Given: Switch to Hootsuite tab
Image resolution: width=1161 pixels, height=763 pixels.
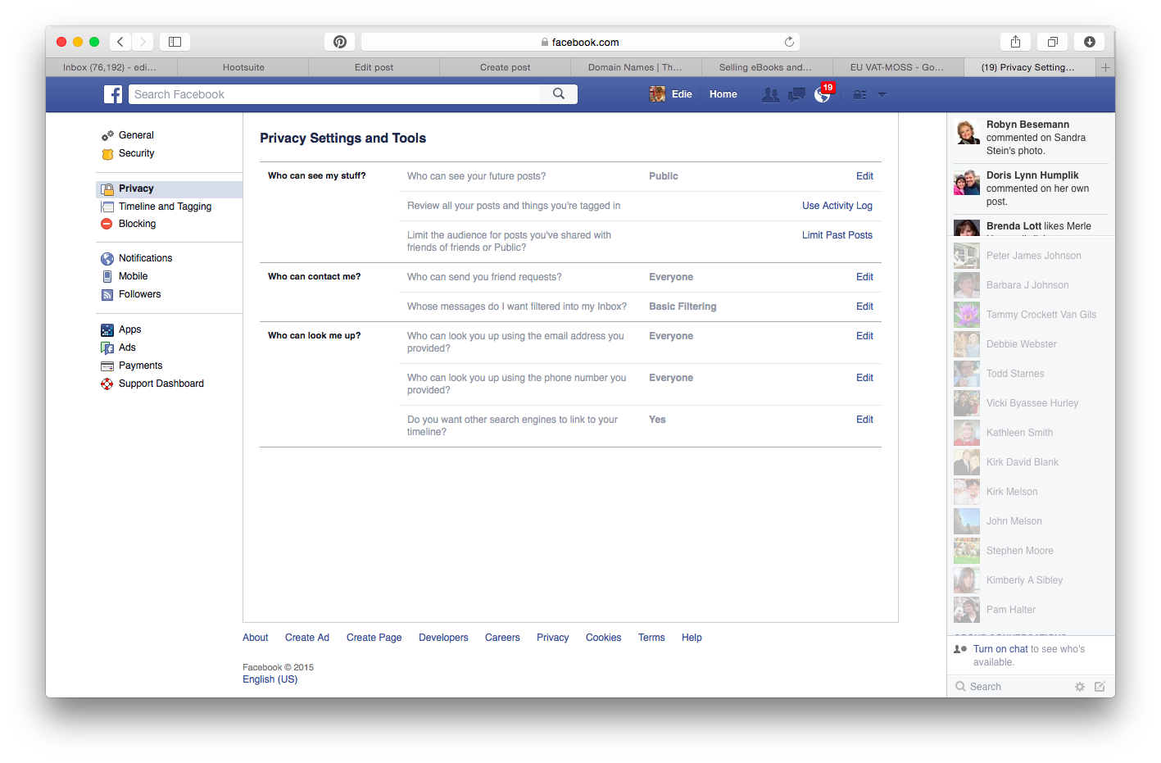Looking at the screenshot, I should coord(243,67).
